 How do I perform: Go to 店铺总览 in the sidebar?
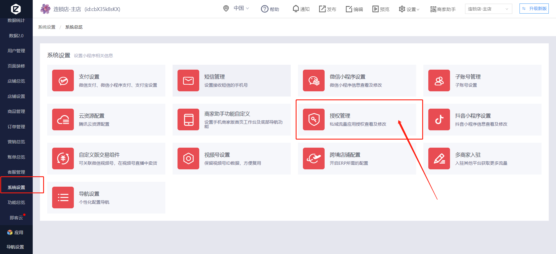16,81
